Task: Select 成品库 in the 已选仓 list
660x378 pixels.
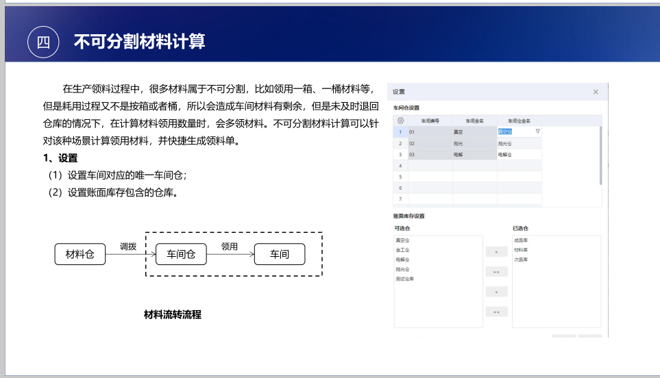Action: pyautogui.click(x=521, y=241)
